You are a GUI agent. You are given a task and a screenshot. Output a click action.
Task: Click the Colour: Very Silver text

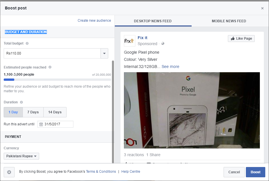140,60
